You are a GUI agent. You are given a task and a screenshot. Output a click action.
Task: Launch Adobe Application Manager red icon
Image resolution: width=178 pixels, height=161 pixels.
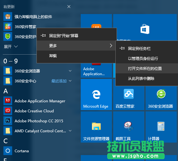(8, 101)
